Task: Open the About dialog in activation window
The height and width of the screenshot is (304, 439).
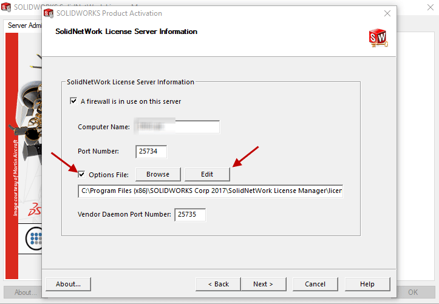Action: pyautogui.click(x=69, y=284)
